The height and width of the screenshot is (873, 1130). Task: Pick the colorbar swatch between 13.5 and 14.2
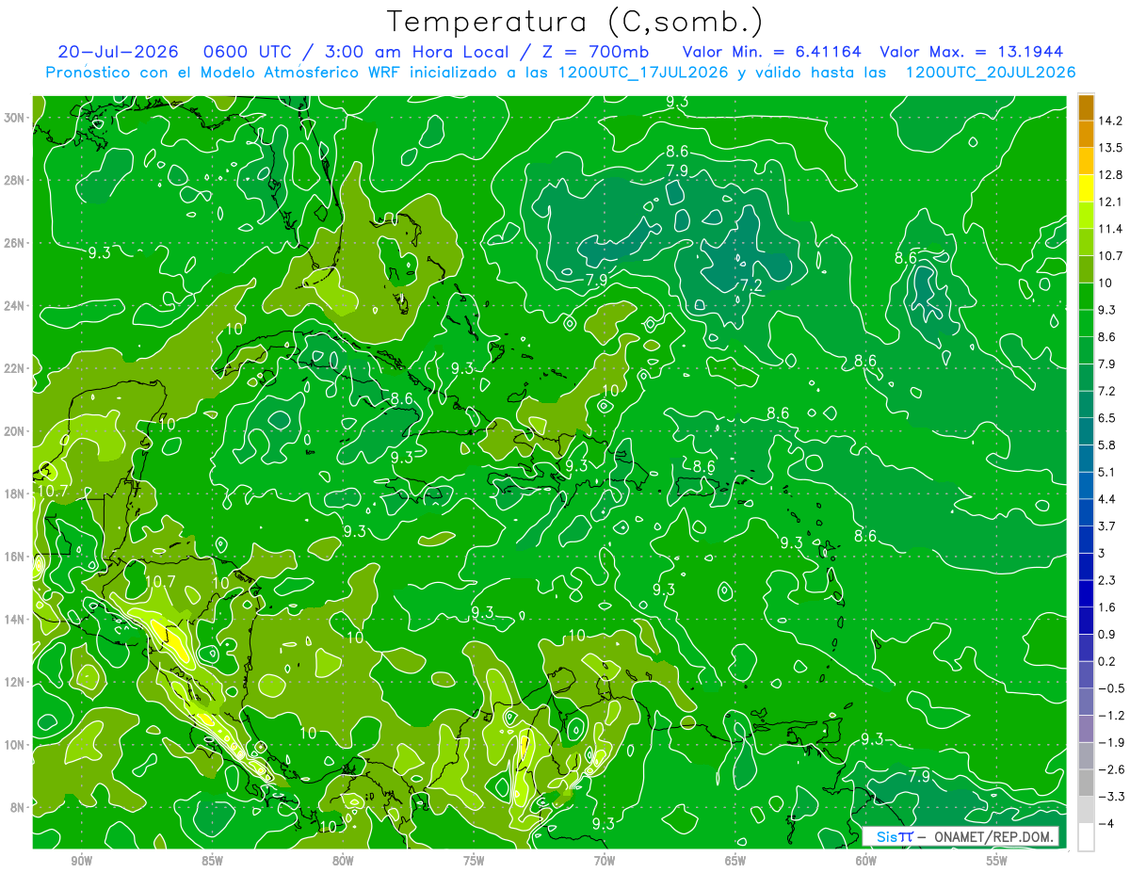coord(1086,135)
